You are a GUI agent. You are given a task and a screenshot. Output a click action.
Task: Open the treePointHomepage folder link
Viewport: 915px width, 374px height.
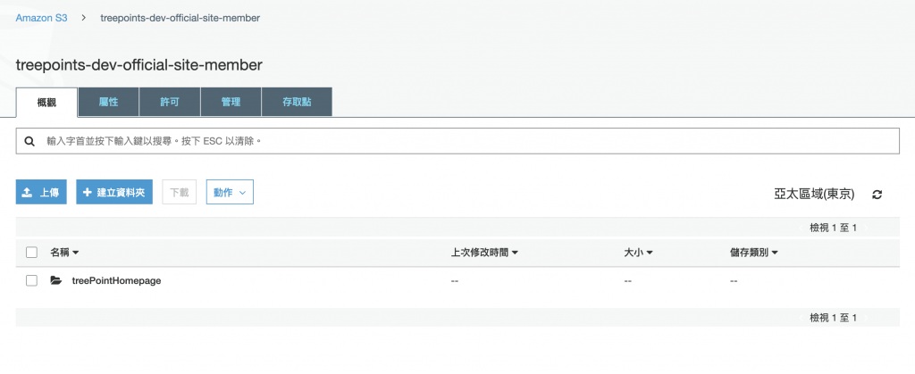coord(116,281)
